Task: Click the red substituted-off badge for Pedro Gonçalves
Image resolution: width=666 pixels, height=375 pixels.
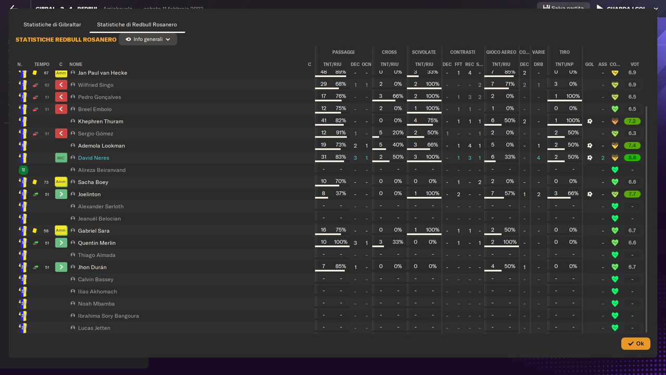Action: pos(61,97)
